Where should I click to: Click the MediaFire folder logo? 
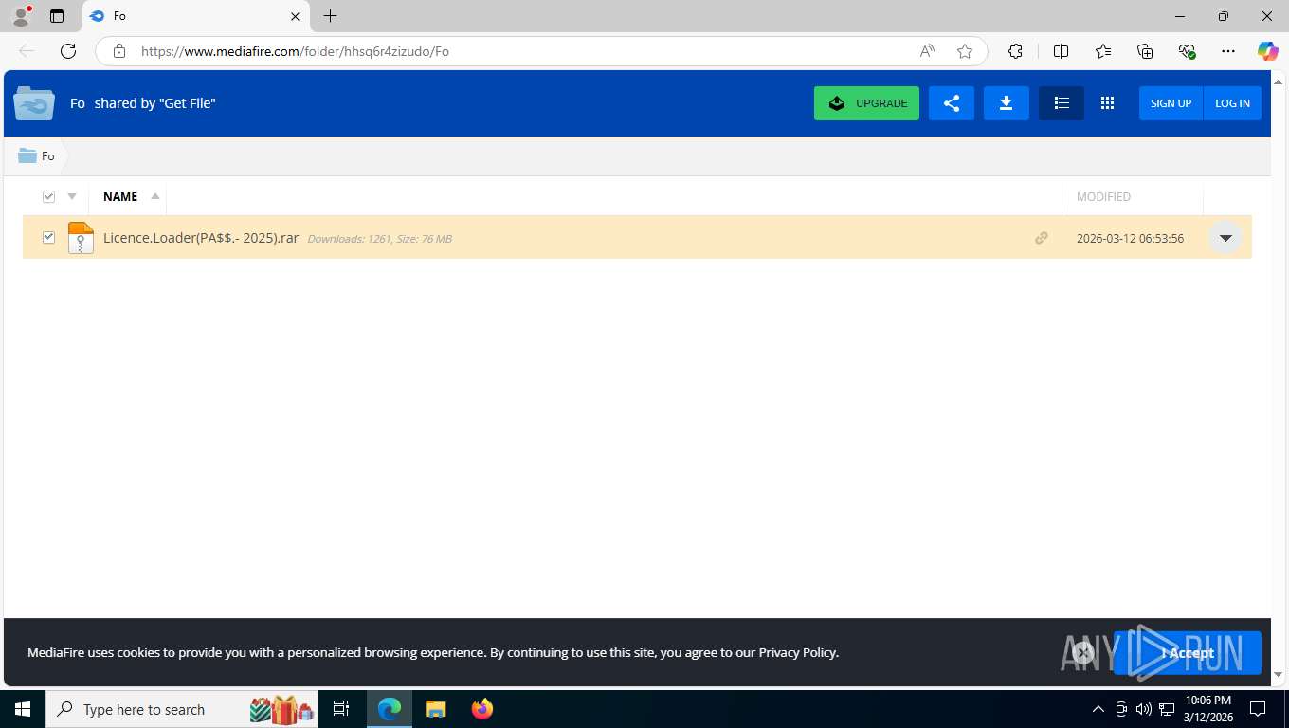pyautogui.click(x=34, y=103)
